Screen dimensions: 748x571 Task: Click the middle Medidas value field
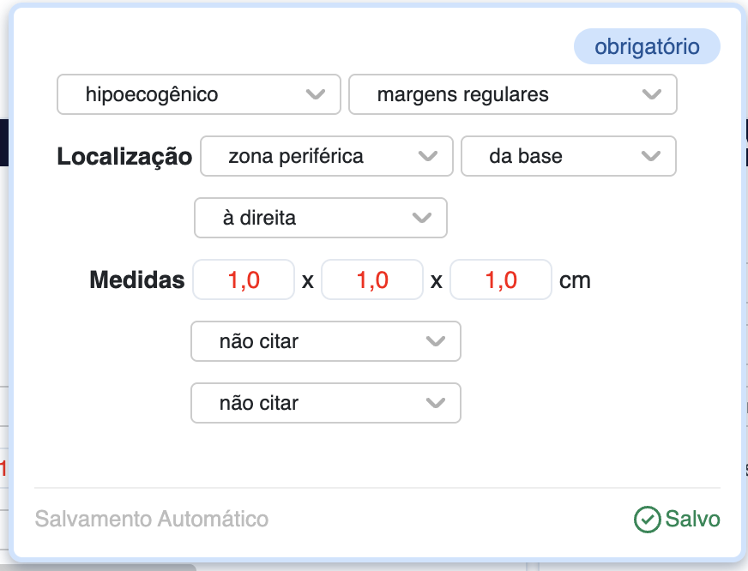click(372, 279)
